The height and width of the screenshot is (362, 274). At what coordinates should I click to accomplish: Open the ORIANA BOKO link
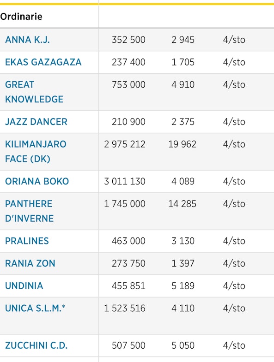click(37, 181)
